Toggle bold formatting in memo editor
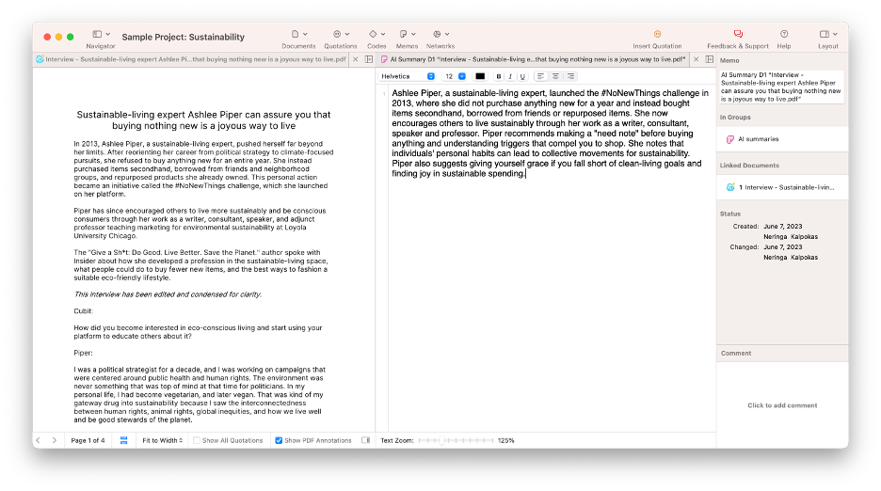This screenshot has width=881, height=491. tap(499, 76)
